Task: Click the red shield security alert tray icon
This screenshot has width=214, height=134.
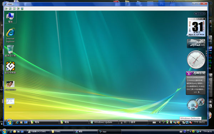Action: 191,122
